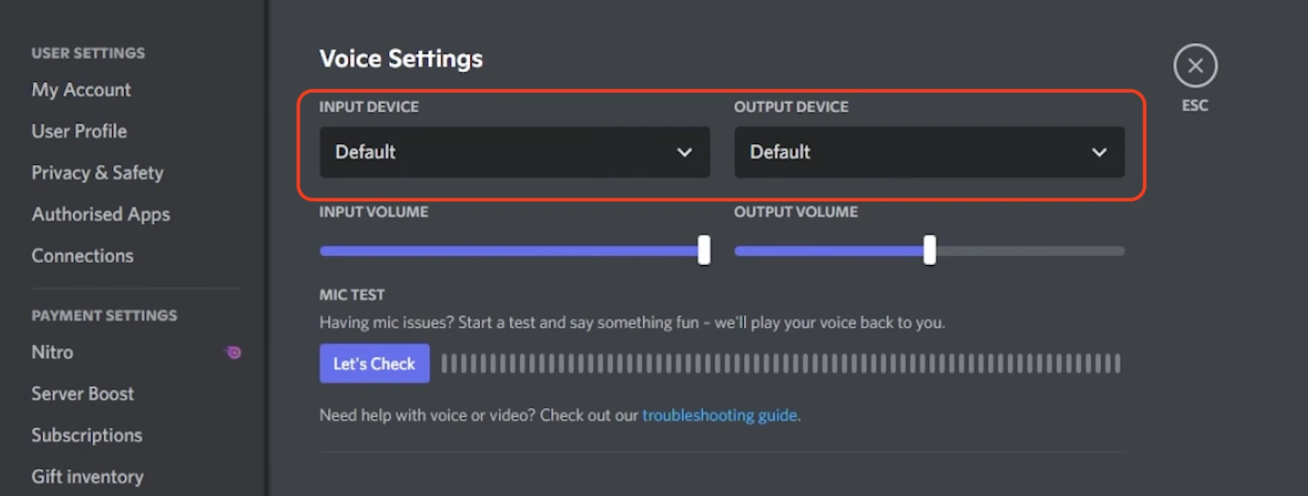Open Gift inventory page
1308x496 pixels.
[88, 476]
